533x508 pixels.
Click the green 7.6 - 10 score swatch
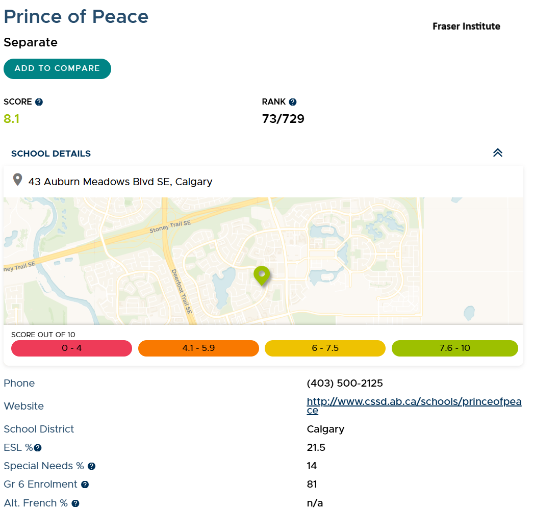tap(454, 348)
